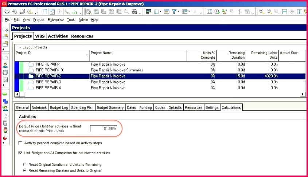This screenshot has width=308, height=177.
Task: Click the green Activities sidebar icon
Action: tap(5, 94)
